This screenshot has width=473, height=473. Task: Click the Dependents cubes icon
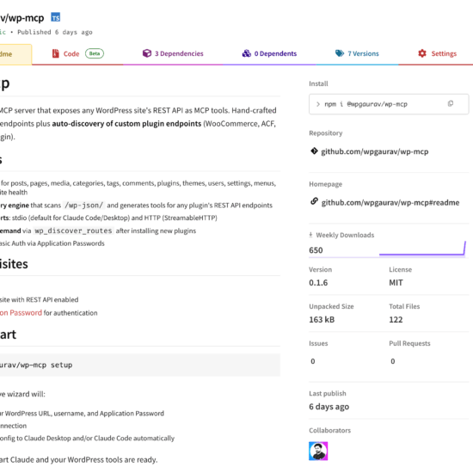pos(247,53)
